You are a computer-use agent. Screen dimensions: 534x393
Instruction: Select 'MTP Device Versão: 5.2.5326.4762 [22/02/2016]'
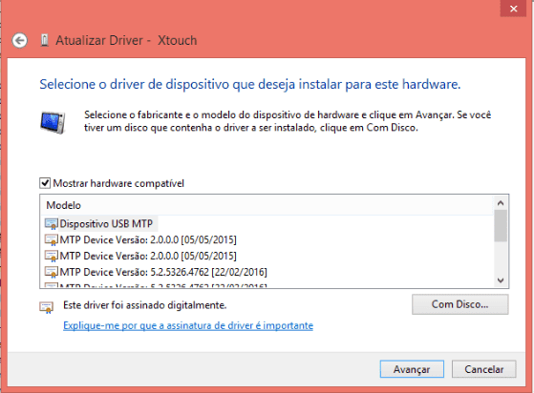tap(163, 272)
